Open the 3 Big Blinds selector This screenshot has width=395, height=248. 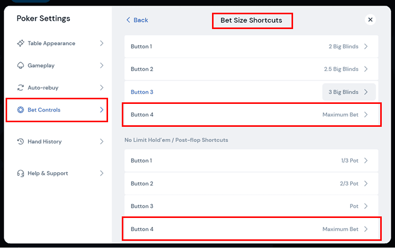tap(349, 92)
